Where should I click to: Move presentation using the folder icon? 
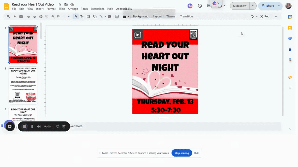click(x=66, y=4)
